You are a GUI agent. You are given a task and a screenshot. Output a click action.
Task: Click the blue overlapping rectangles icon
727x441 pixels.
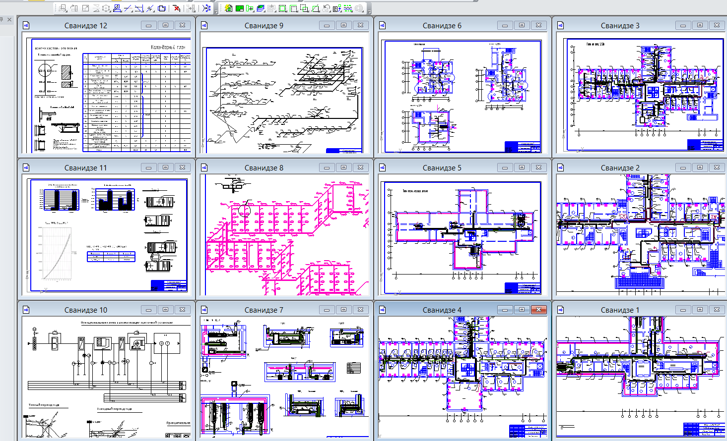click(x=161, y=8)
